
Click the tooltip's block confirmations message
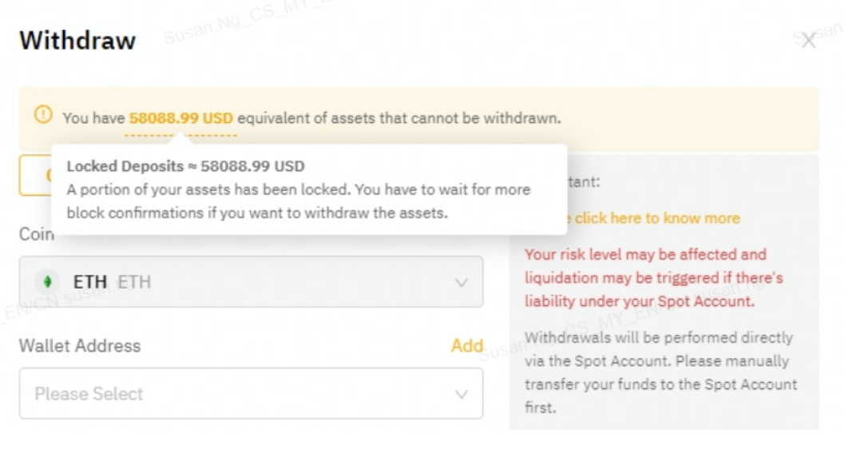click(x=298, y=201)
